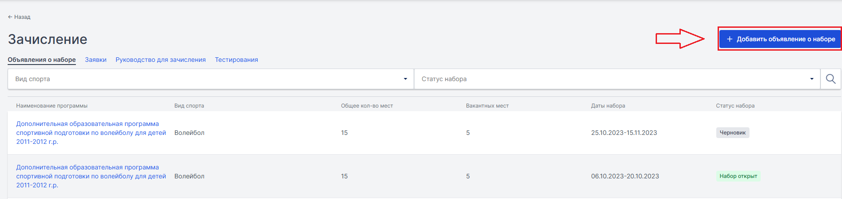Open the second volleyball program link (Набор открыт row)

pos(91,176)
